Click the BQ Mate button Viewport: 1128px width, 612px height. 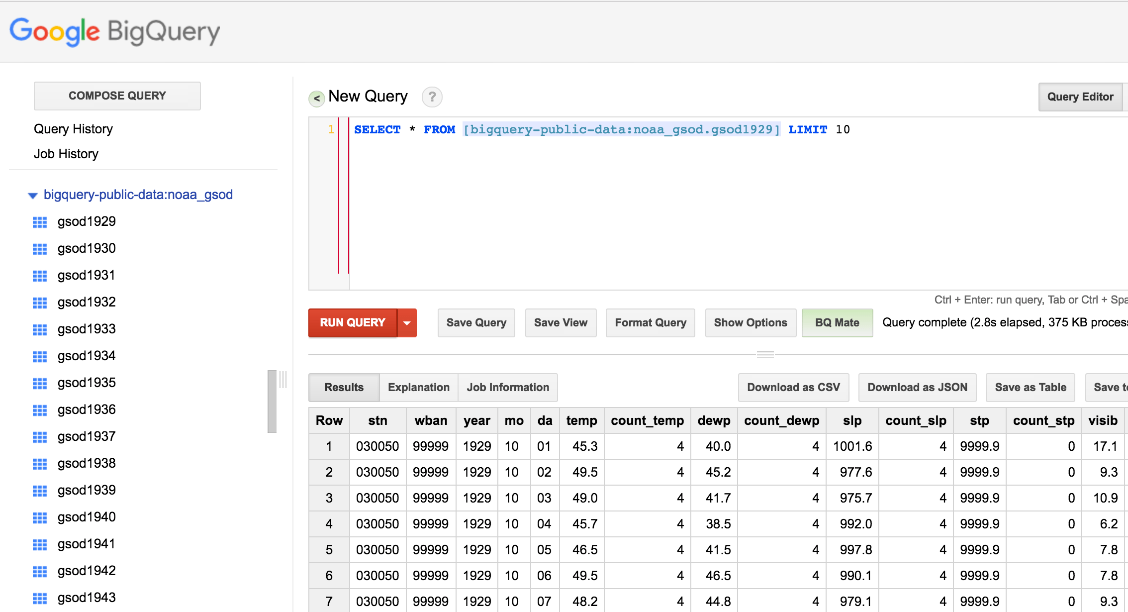click(x=838, y=323)
